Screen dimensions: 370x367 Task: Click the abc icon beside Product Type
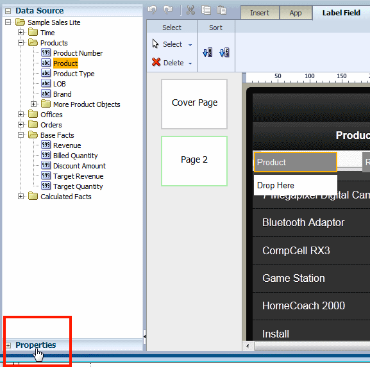tap(46, 73)
